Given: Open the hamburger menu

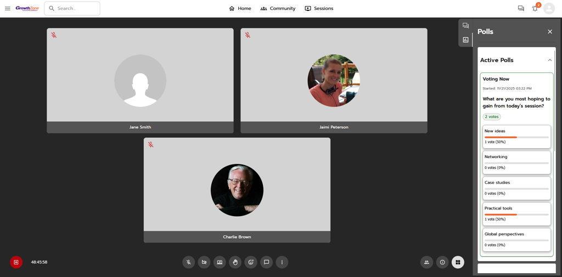Looking at the screenshot, I should pyautogui.click(x=8, y=9).
